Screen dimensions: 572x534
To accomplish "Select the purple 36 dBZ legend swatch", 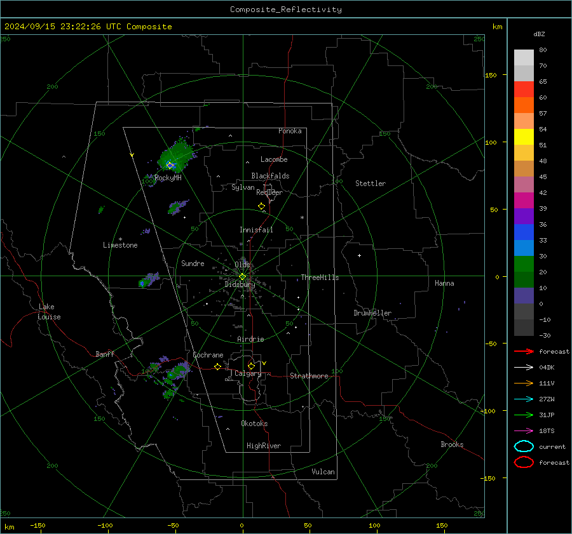I will coord(524,216).
